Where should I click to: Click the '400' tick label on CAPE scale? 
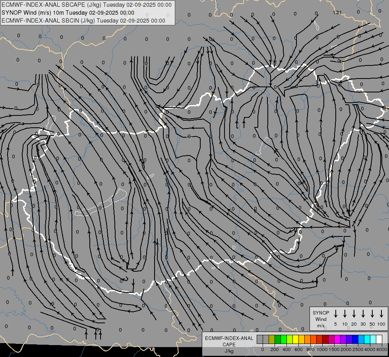click(x=287, y=349)
